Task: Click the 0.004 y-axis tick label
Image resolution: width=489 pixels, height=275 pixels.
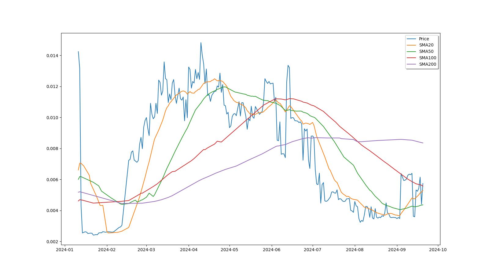Action: tap(52, 211)
